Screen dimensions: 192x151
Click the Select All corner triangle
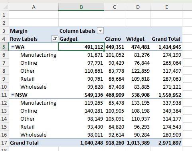pos(5,7)
